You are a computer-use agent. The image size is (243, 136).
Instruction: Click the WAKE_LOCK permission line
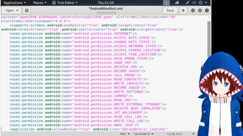(74, 125)
